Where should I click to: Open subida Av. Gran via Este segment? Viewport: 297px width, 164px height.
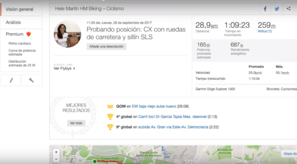(x=173, y=127)
